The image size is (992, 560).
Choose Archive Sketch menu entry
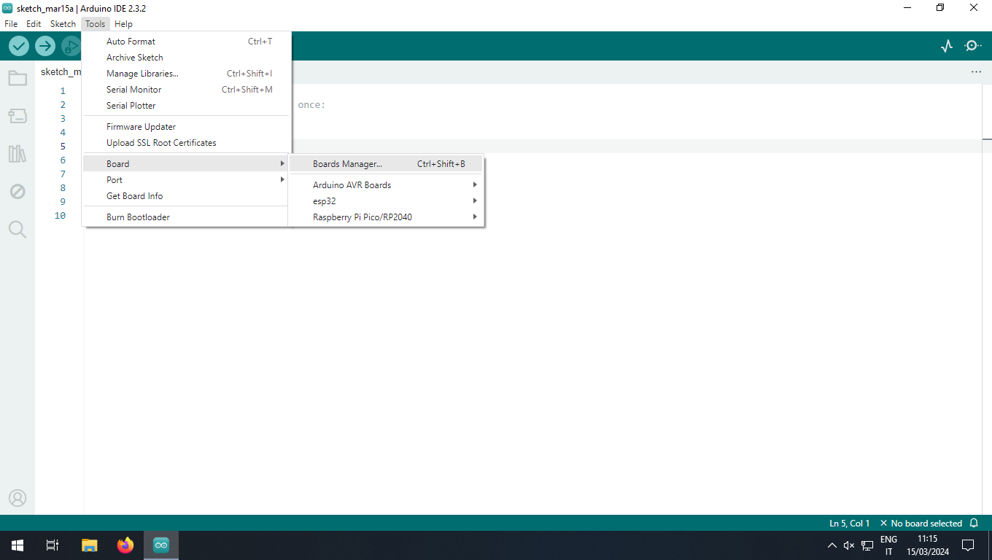tap(187, 58)
